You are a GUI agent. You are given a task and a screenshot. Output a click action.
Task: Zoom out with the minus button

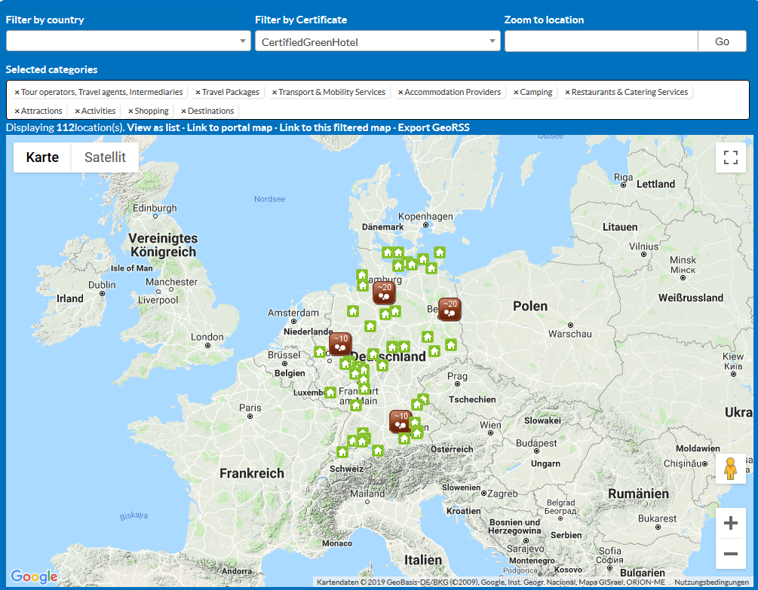730,553
